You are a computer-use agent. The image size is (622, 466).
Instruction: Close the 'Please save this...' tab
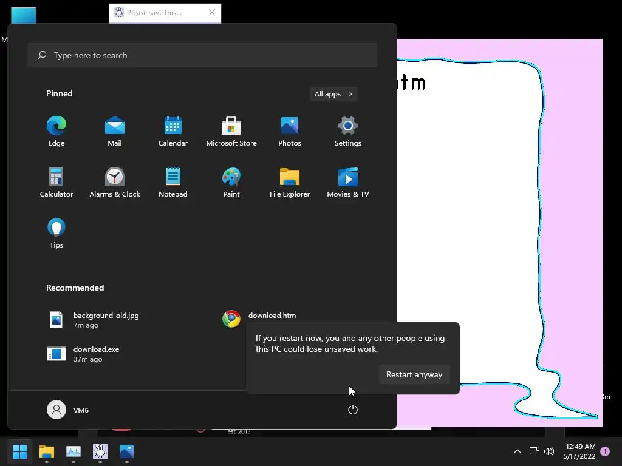coord(212,12)
